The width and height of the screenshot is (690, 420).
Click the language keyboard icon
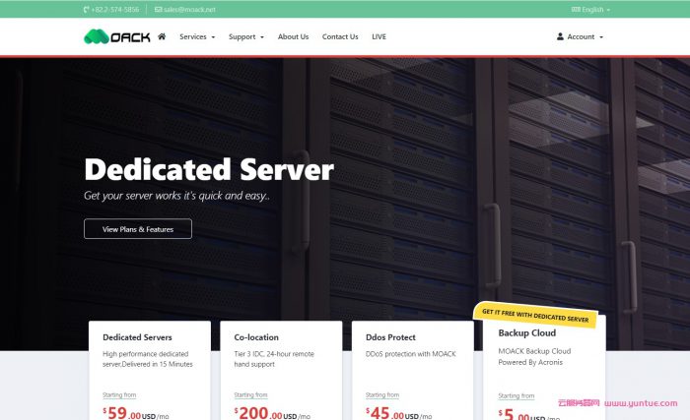pyautogui.click(x=575, y=9)
